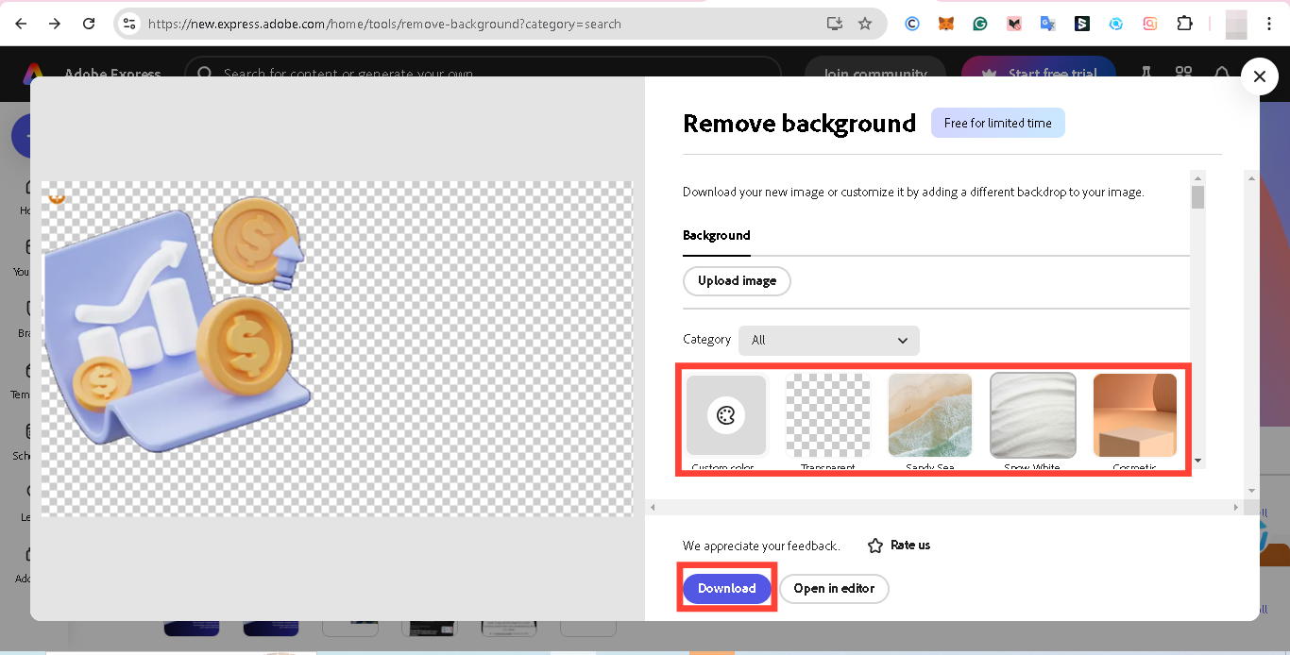Click the left arrow of horizontal scrollbar
The height and width of the screenshot is (655, 1290).
[652, 508]
